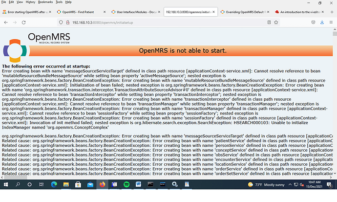Open the Help menu
The image size is (337, 202).
coord(68,2)
